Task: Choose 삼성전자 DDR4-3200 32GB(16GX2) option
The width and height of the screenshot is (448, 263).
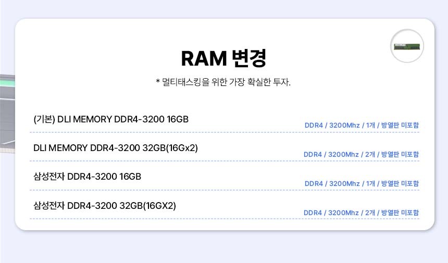Action: coord(105,206)
